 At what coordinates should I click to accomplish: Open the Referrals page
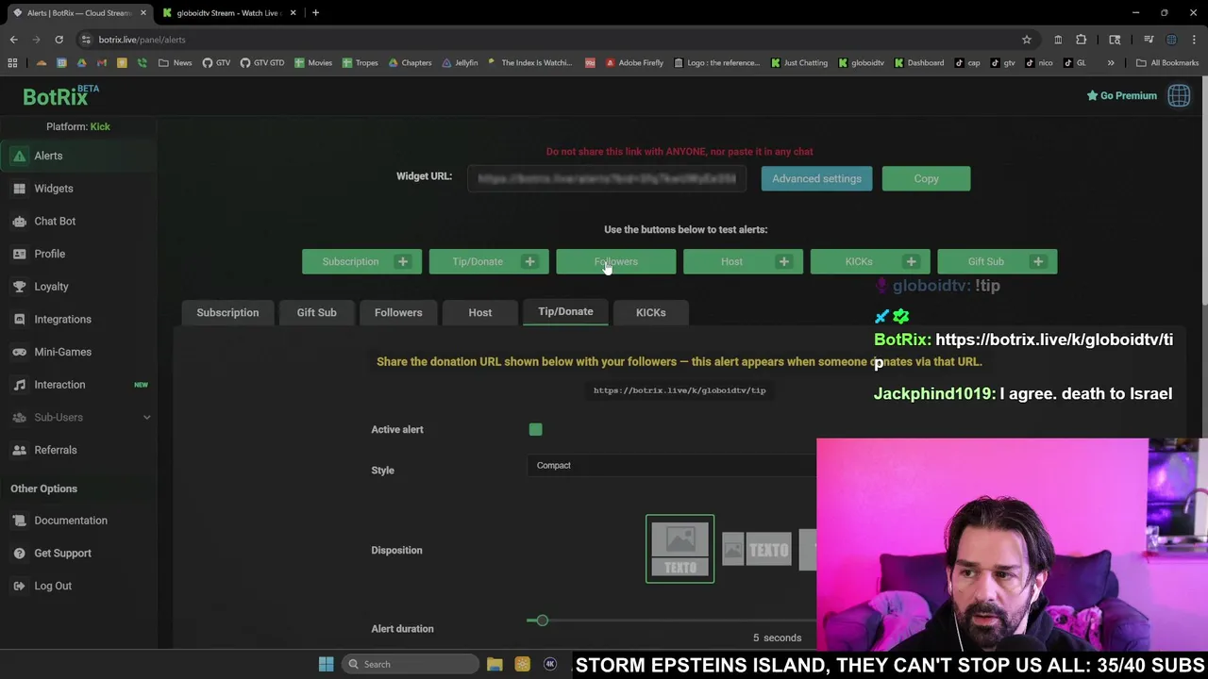(x=55, y=450)
